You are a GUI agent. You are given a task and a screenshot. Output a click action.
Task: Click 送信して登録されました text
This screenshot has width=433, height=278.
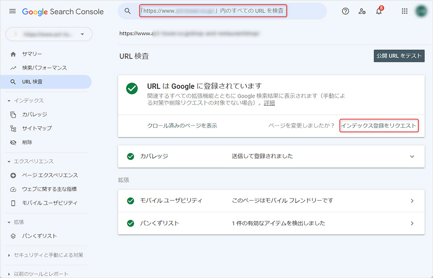coord(262,156)
